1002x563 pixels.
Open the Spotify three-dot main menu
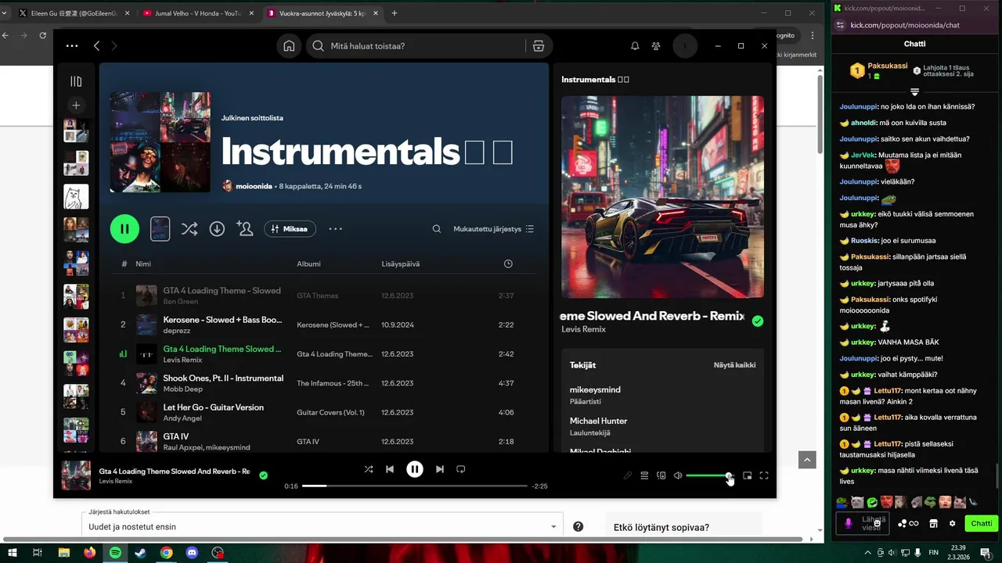click(72, 46)
